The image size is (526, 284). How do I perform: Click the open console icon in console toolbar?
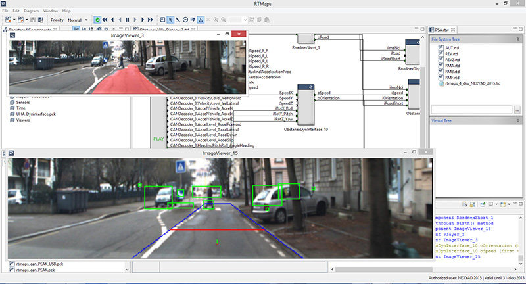click(503, 204)
